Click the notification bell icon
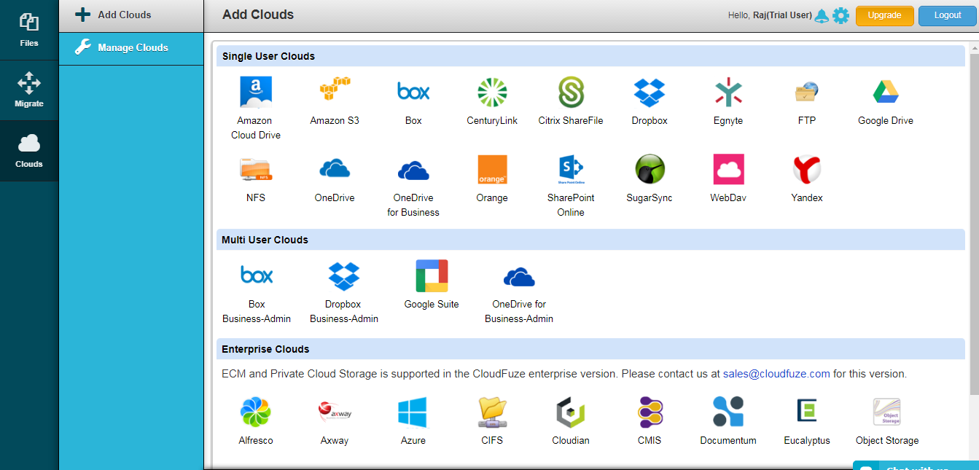The height and width of the screenshot is (470, 979). pyautogui.click(x=822, y=15)
